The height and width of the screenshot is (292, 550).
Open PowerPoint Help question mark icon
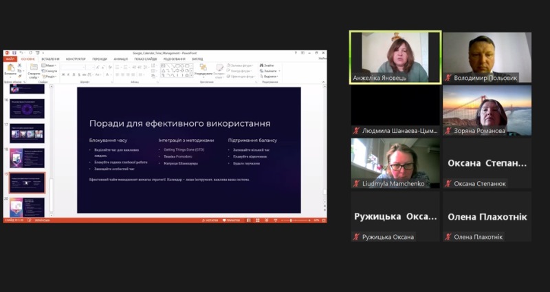pos(296,53)
